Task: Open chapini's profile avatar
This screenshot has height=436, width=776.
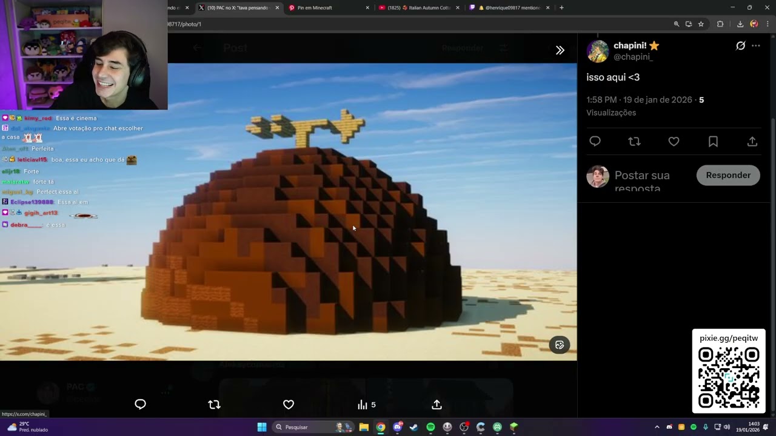Action: pos(598,51)
